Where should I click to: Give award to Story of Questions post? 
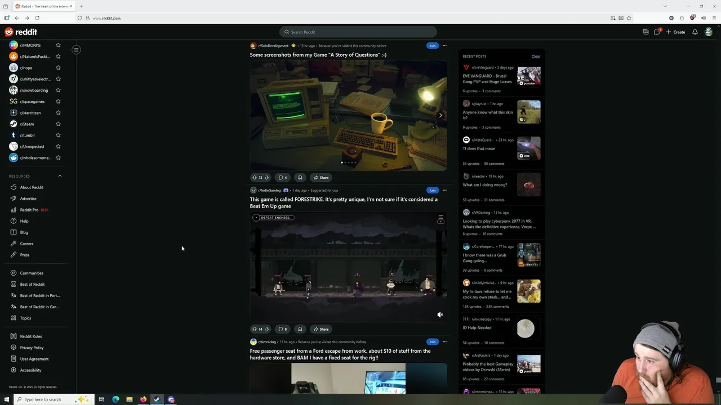300,178
